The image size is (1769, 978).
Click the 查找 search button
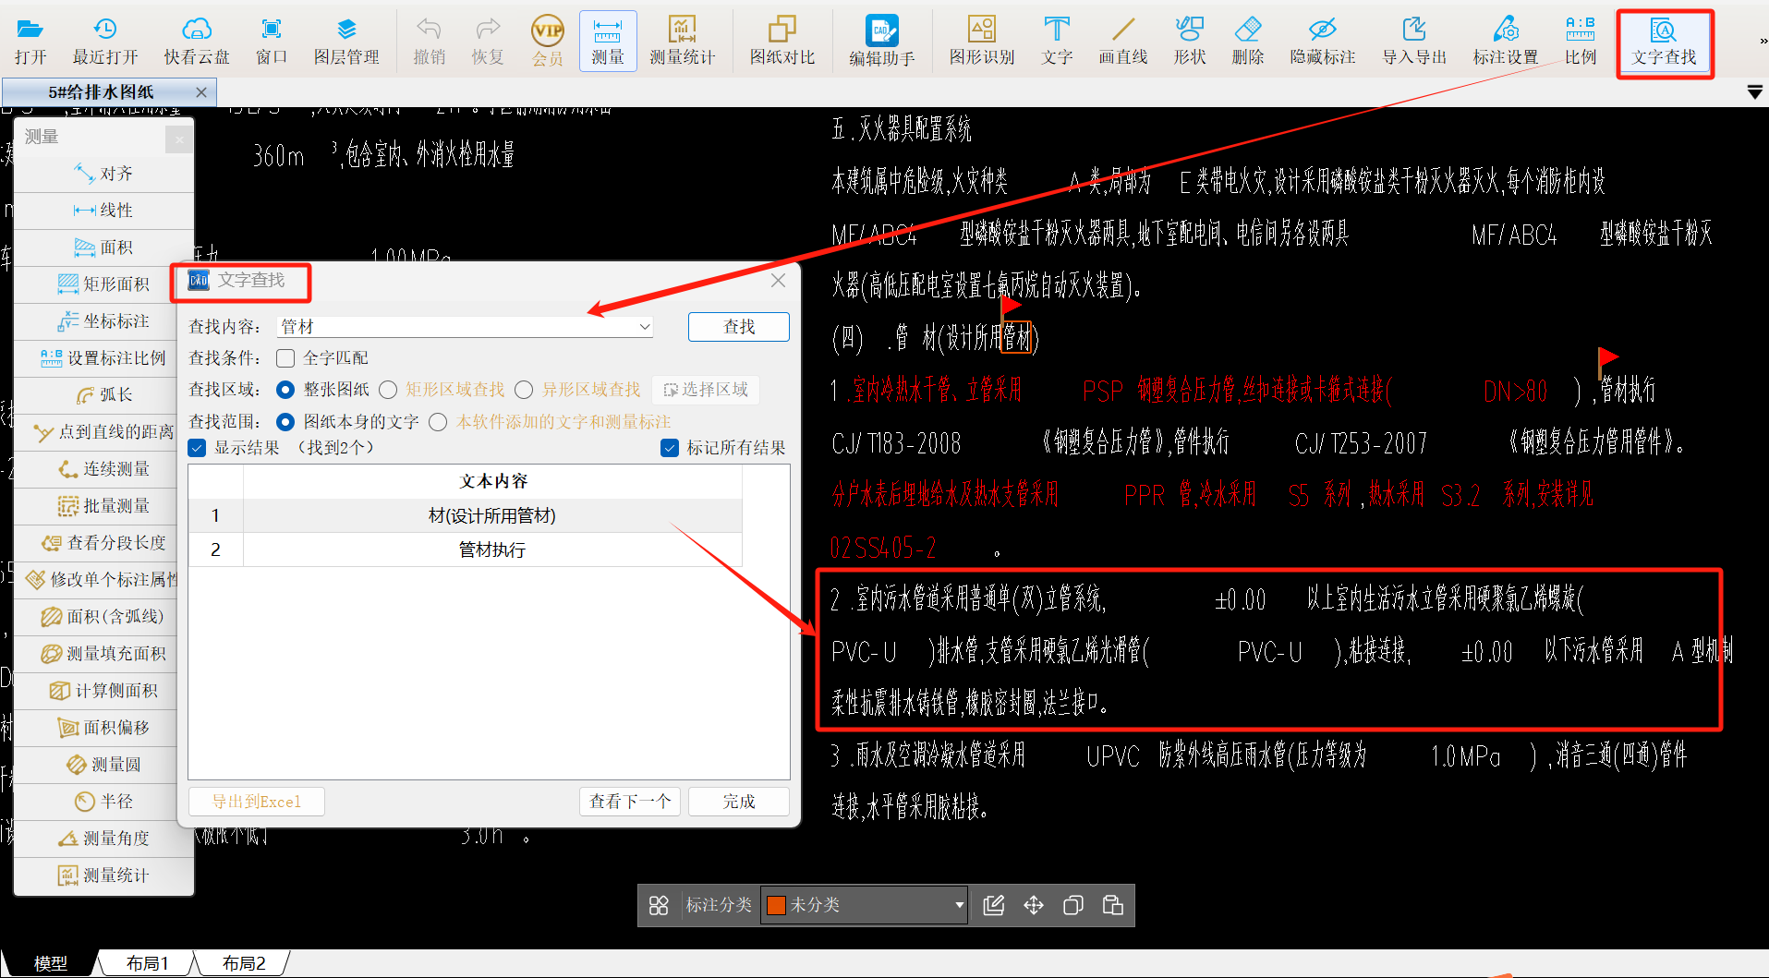coord(738,327)
